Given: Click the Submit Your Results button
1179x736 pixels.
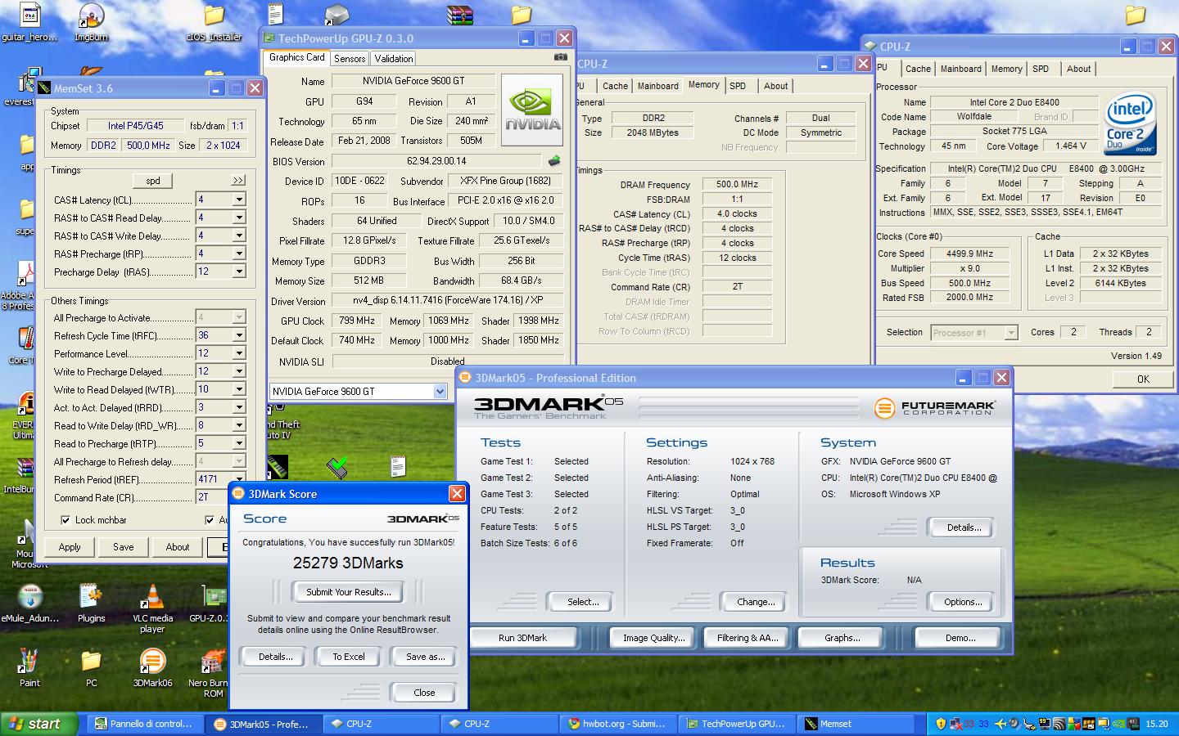Looking at the screenshot, I should 348,592.
